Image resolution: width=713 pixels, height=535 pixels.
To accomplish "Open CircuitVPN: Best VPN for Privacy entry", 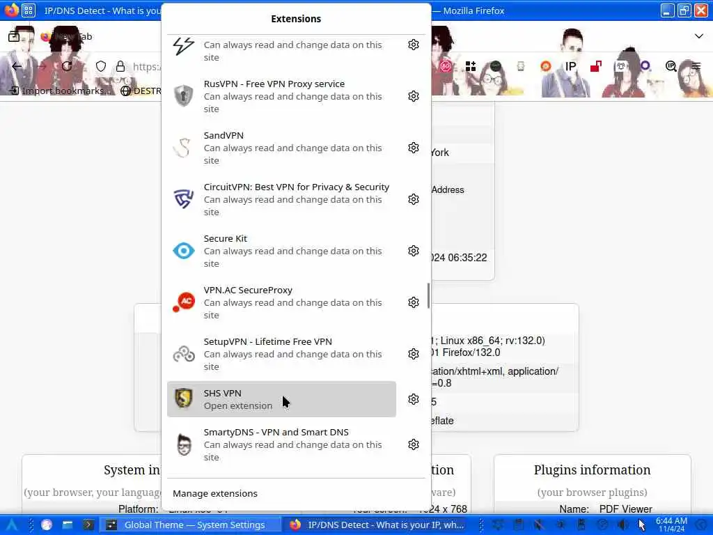I will 281,199.
